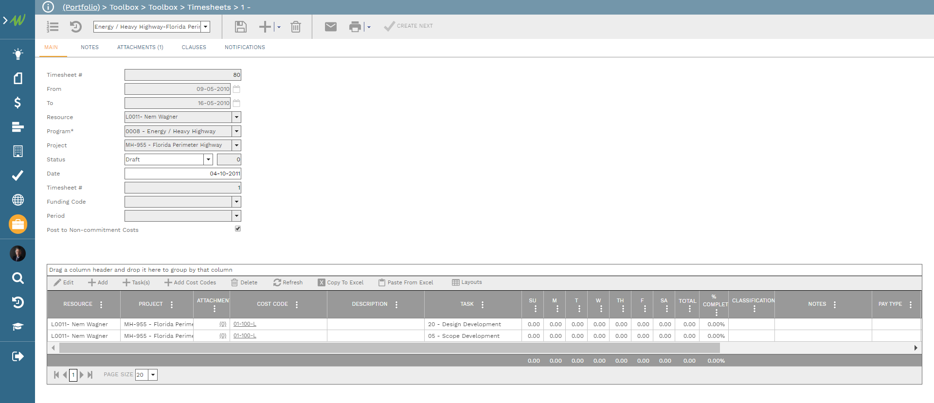
Task: Open the info icon in header
Action: pyautogui.click(x=48, y=7)
